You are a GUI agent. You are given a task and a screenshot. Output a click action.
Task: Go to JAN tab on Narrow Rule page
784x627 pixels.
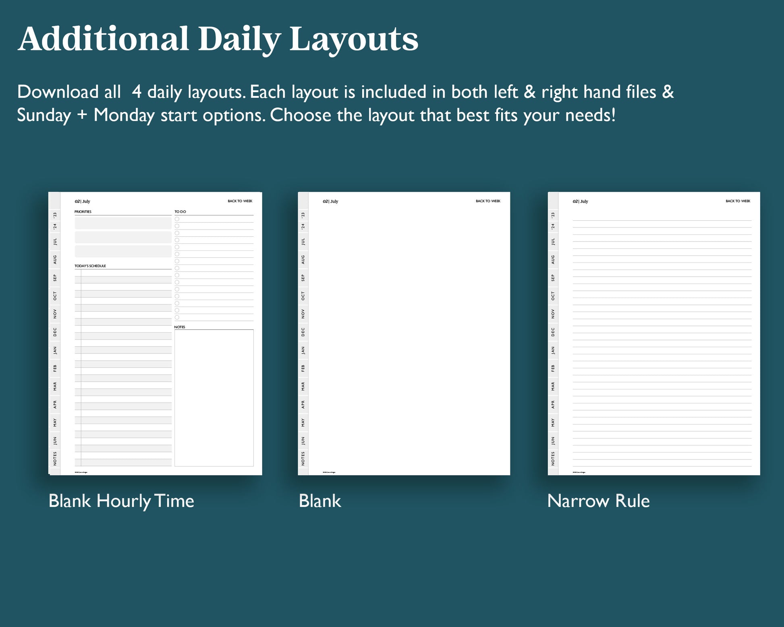tap(553, 350)
